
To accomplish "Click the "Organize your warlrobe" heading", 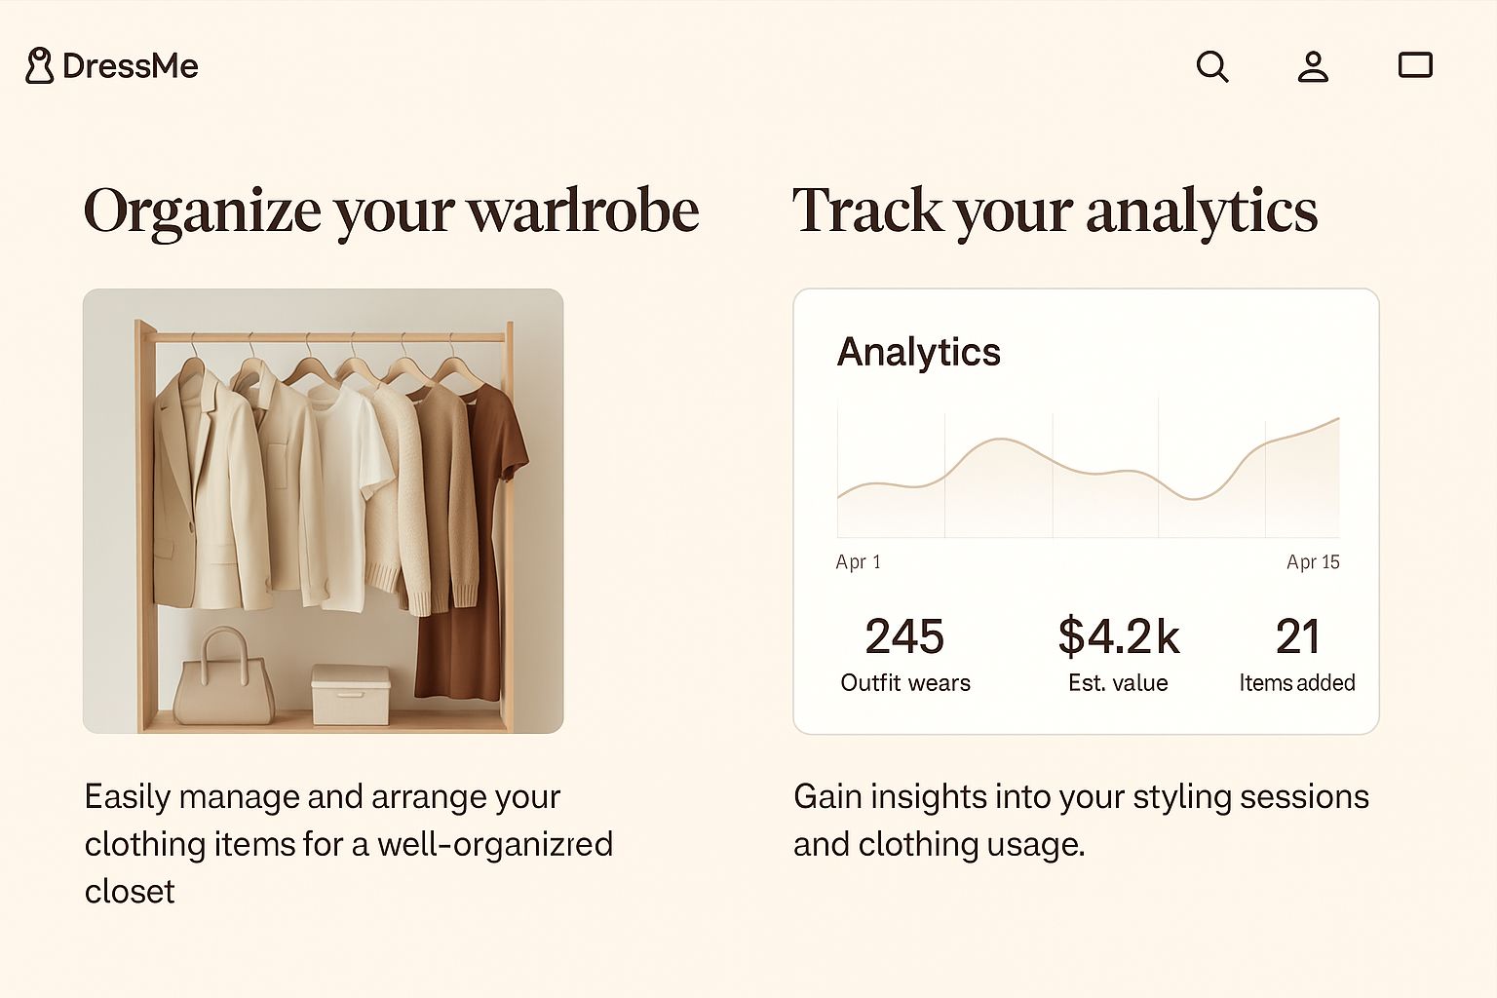I will pos(391,211).
